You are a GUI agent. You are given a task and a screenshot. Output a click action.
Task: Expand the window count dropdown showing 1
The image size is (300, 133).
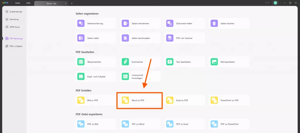point(267,3)
